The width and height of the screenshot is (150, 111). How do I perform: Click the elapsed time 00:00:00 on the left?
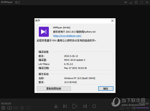[x=6, y=104]
